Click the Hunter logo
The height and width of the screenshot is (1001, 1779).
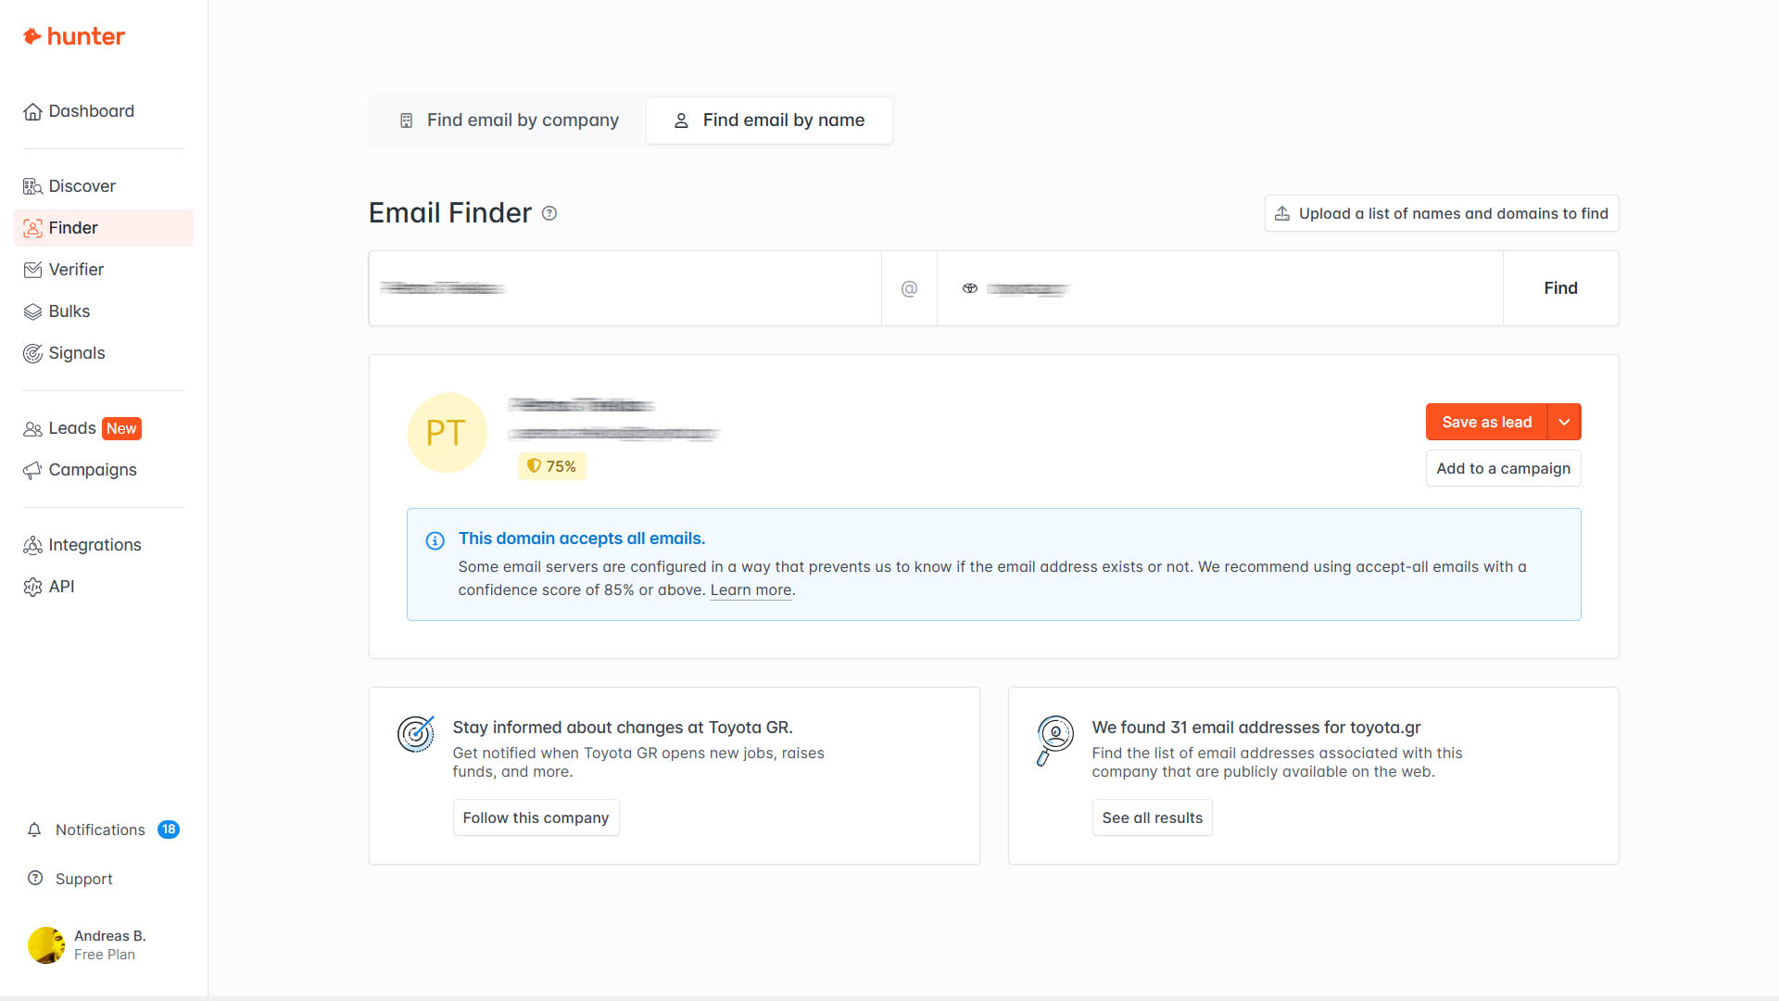tap(74, 36)
